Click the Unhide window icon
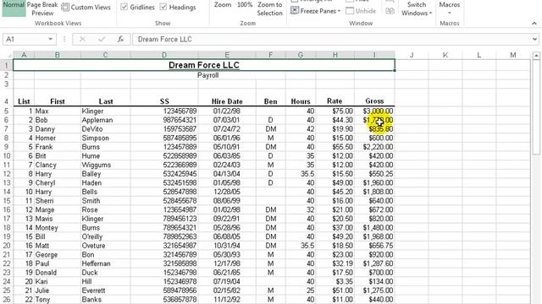542x304 pixels. 350,11
